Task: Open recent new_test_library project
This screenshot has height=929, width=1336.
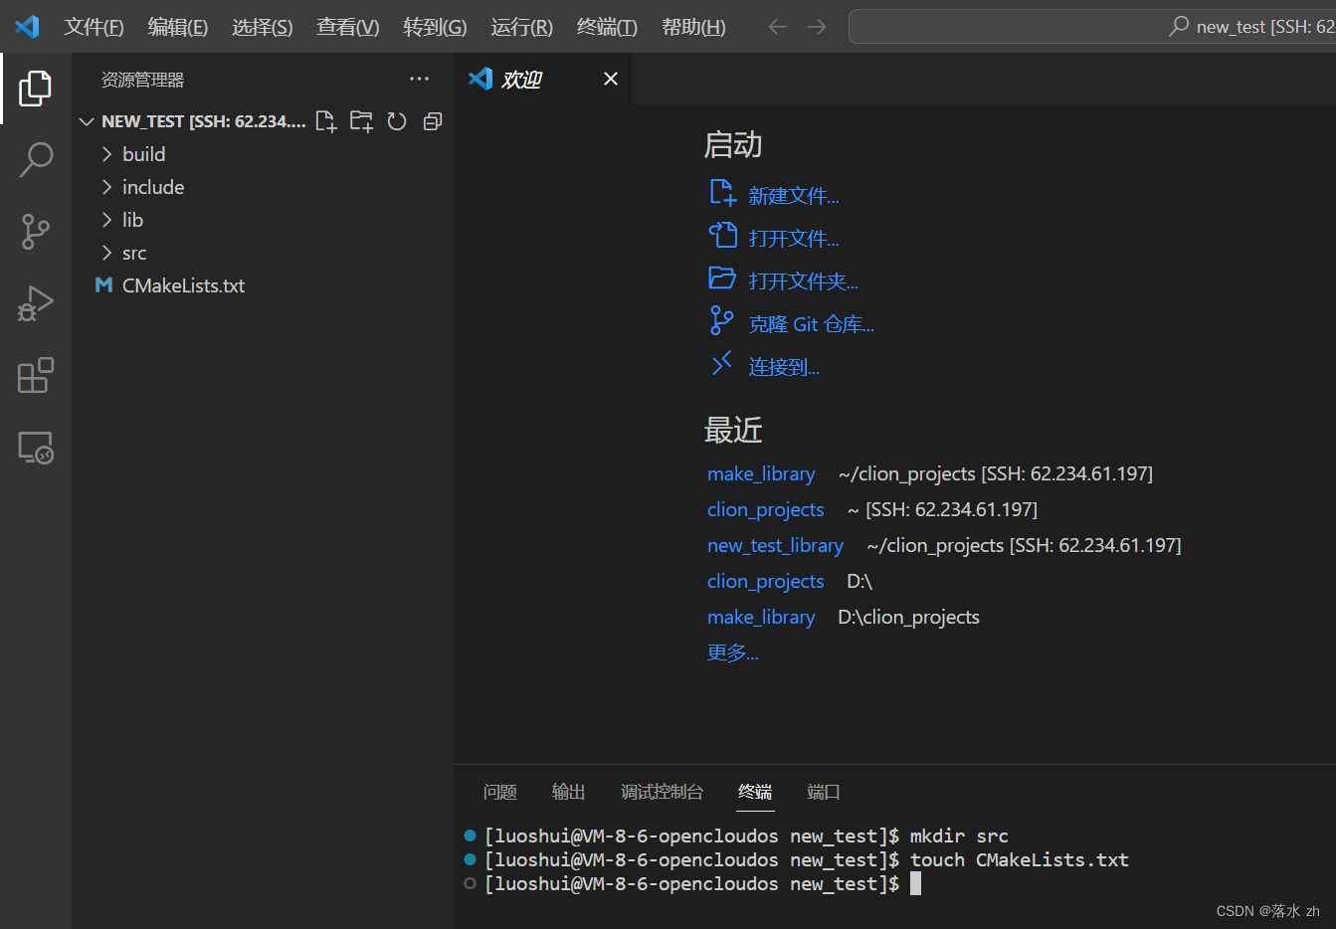Action: [775, 546]
